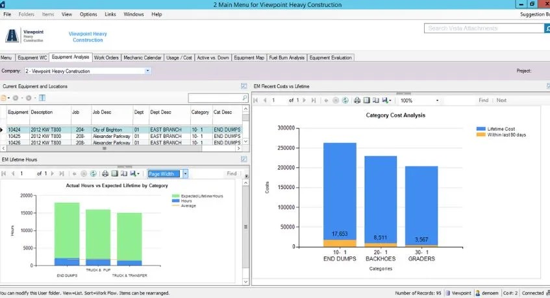Image resolution: width=550 pixels, height=298 pixels.
Task: Go to next page in EM Lifetime Hours report
Action: click(53, 174)
